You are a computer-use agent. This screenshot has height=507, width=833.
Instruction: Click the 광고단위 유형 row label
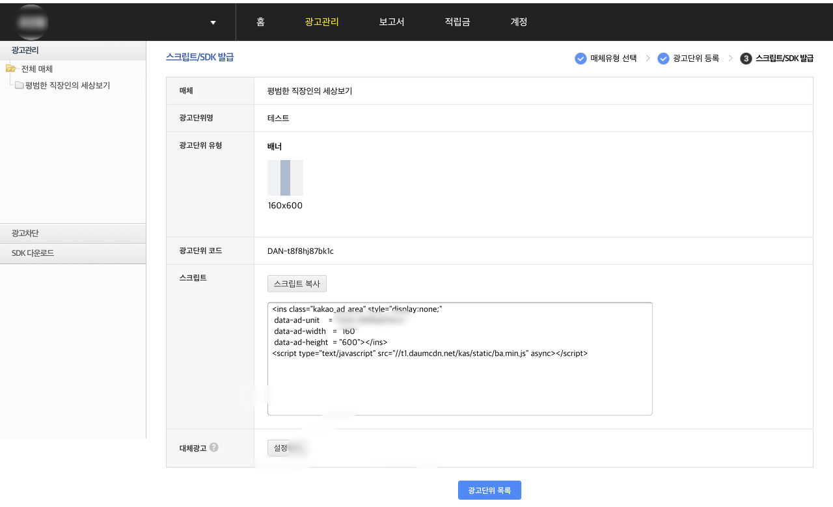pos(200,145)
